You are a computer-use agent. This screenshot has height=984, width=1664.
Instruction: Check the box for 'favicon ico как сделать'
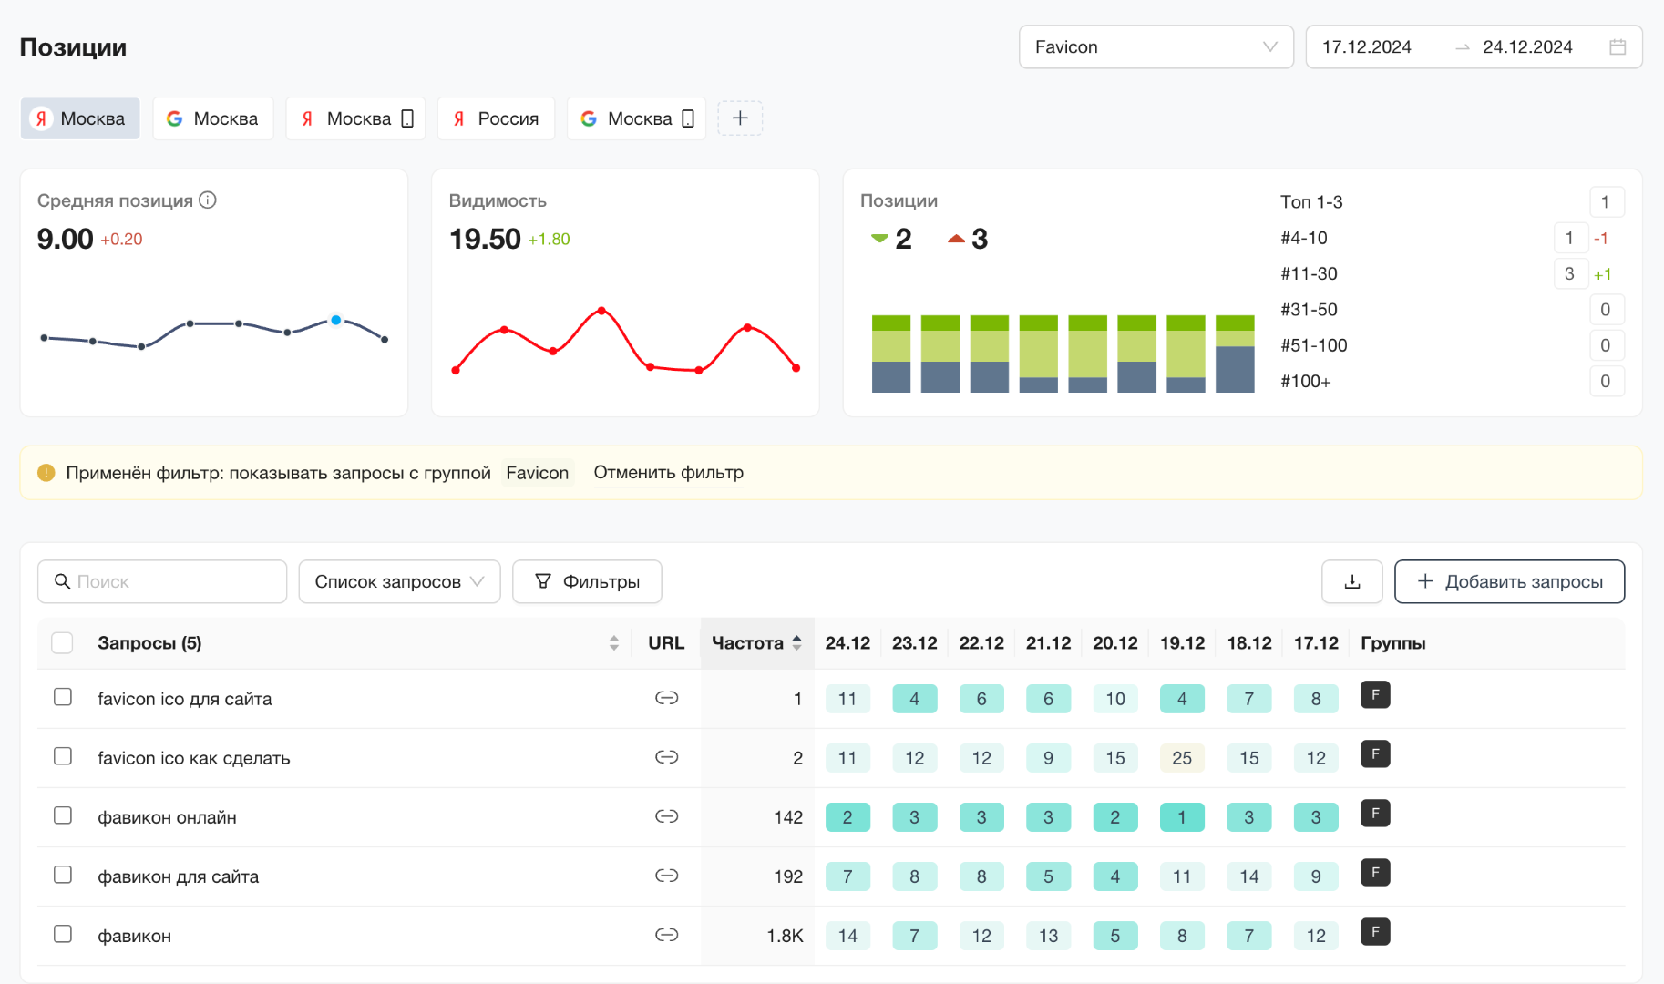coord(63,756)
